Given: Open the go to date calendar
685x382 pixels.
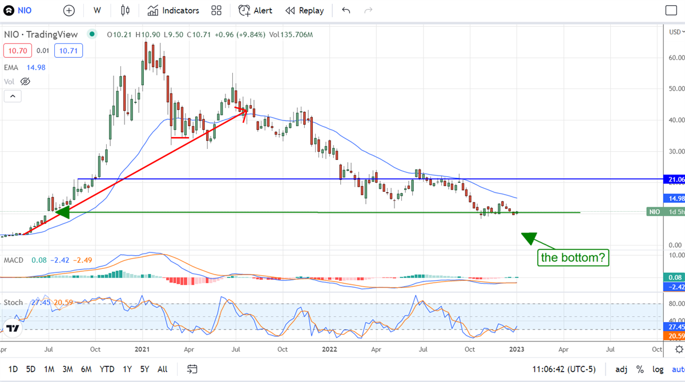Looking at the screenshot, I should (192, 369).
